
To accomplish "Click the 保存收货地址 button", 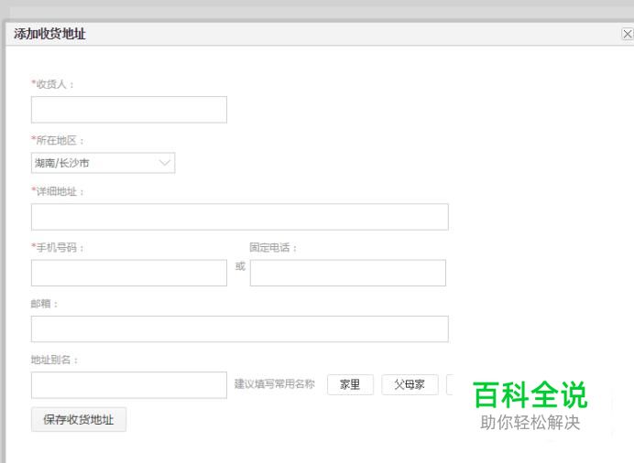I will pyautogui.click(x=79, y=419).
